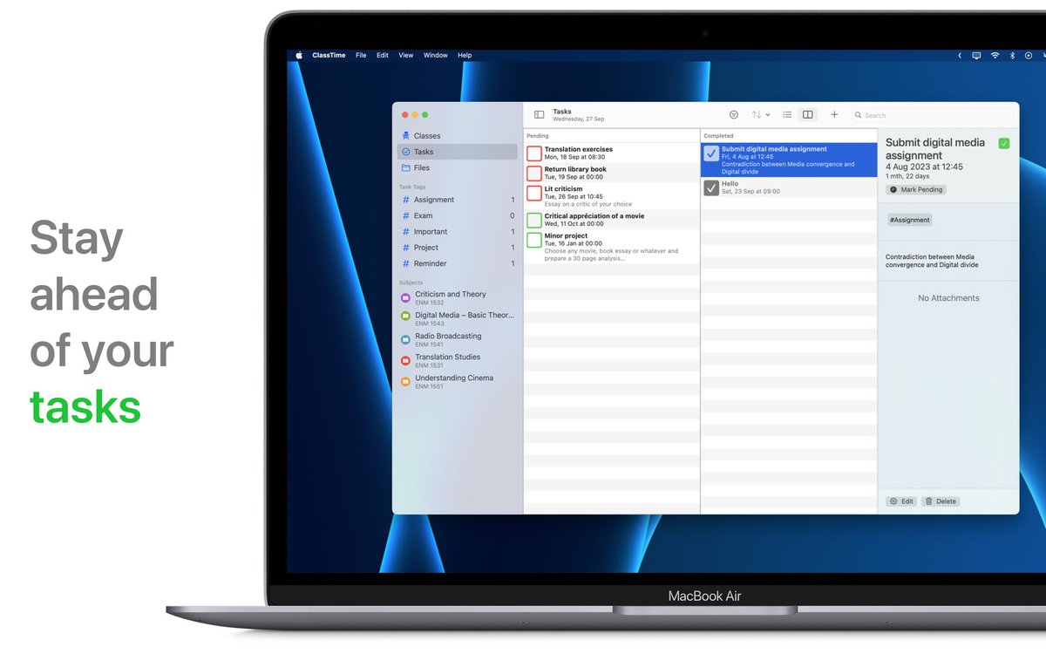
Task: Click the Now Playing menu bar icon
Action: pyautogui.click(x=1029, y=55)
